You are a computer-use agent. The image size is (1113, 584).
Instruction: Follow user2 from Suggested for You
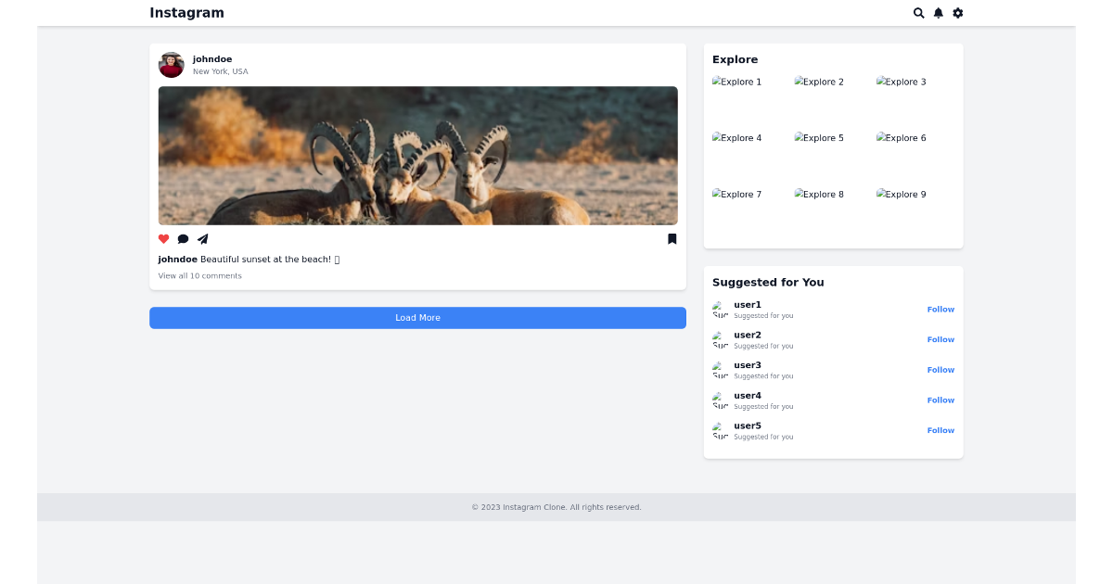(940, 339)
